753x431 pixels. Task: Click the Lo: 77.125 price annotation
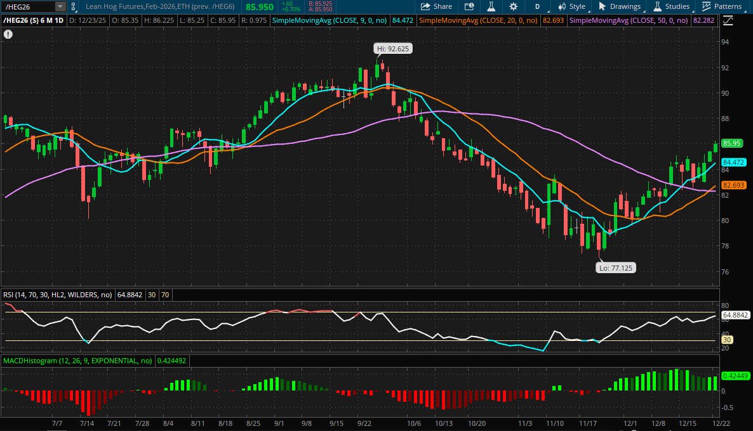(615, 267)
